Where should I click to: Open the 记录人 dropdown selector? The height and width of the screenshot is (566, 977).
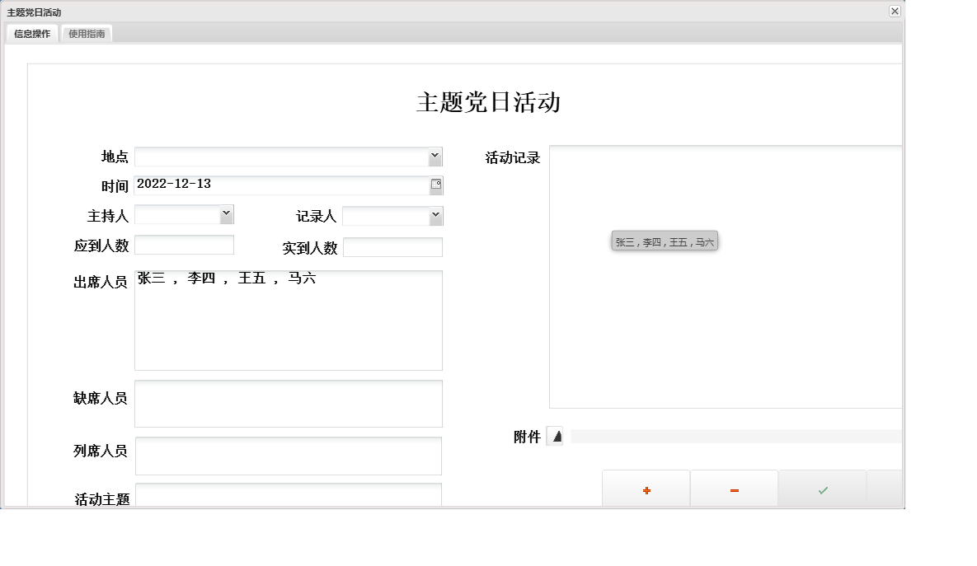tap(436, 215)
